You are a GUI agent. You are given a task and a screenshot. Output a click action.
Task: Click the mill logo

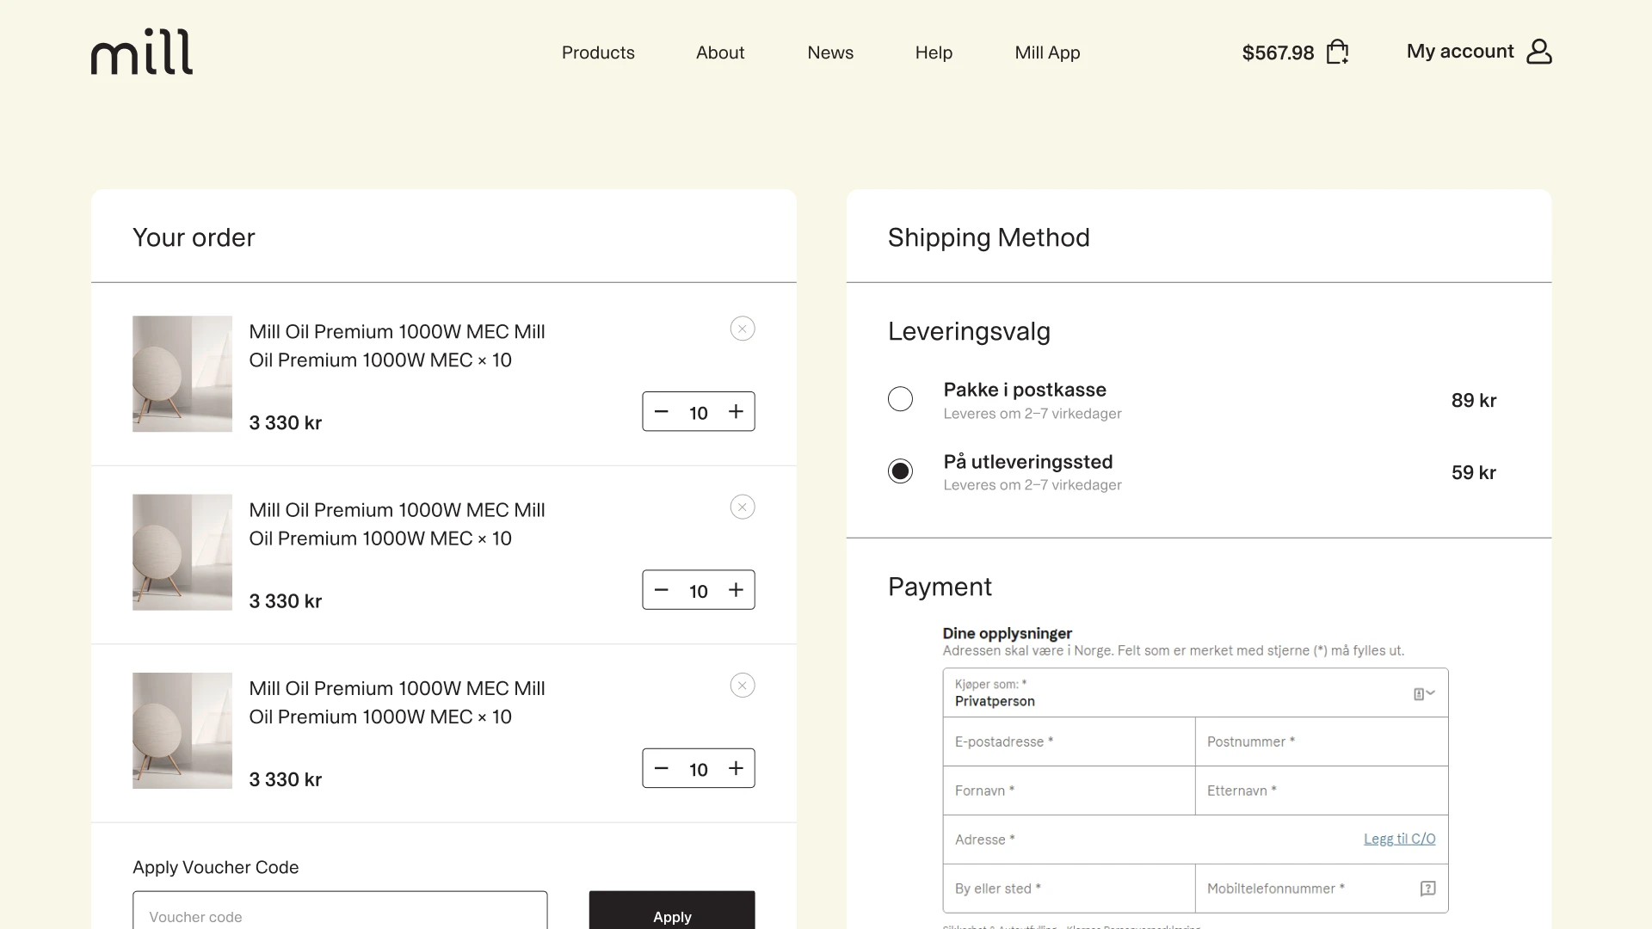click(142, 52)
